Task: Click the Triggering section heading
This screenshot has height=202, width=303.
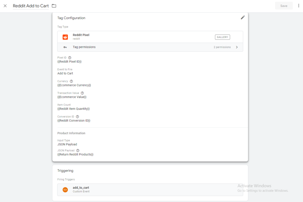Action: coord(65,171)
